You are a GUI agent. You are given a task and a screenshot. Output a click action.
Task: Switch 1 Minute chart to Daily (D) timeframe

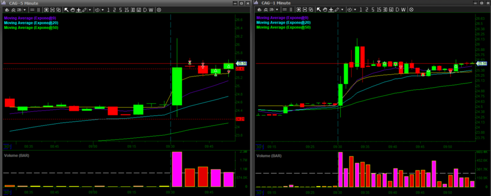[397, 10]
